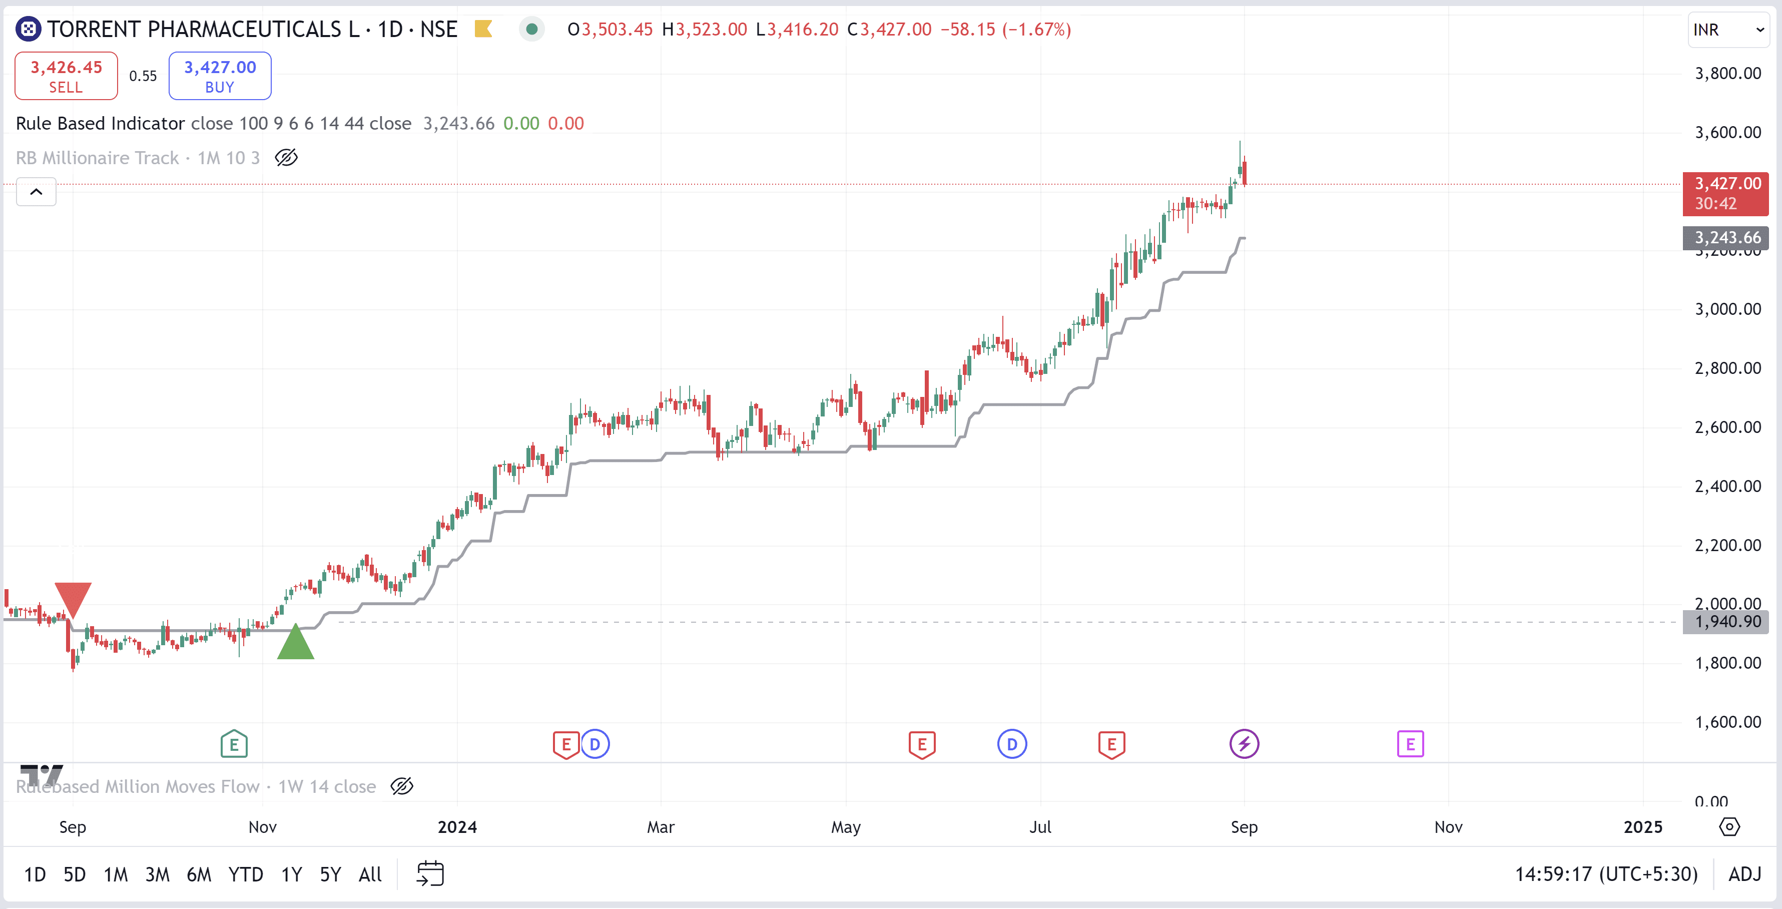Select the 1D time range
Image resolution: width=1782 pixels, height=909 pixels.
pyautogui.click(x=35, y=874)
